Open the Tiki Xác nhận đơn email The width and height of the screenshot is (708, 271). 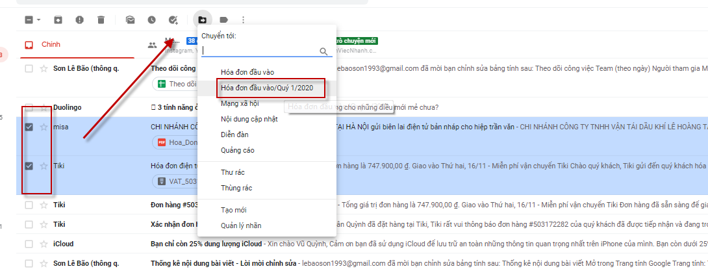[x=362, y=224]
